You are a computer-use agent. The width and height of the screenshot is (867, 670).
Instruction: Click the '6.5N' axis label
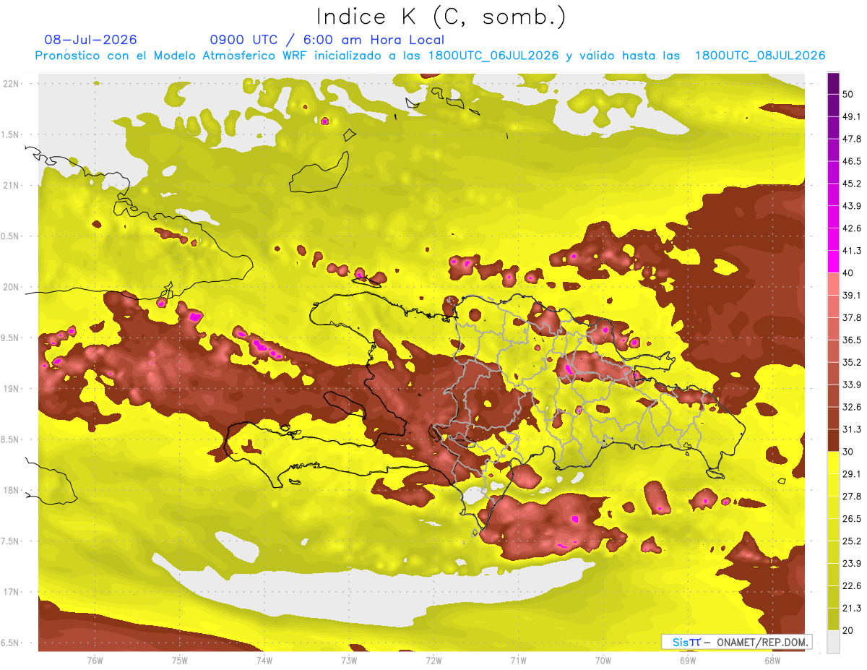coord(11,643)
